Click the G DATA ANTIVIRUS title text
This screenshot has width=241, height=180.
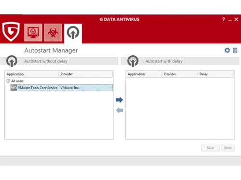tap(120, 19)
